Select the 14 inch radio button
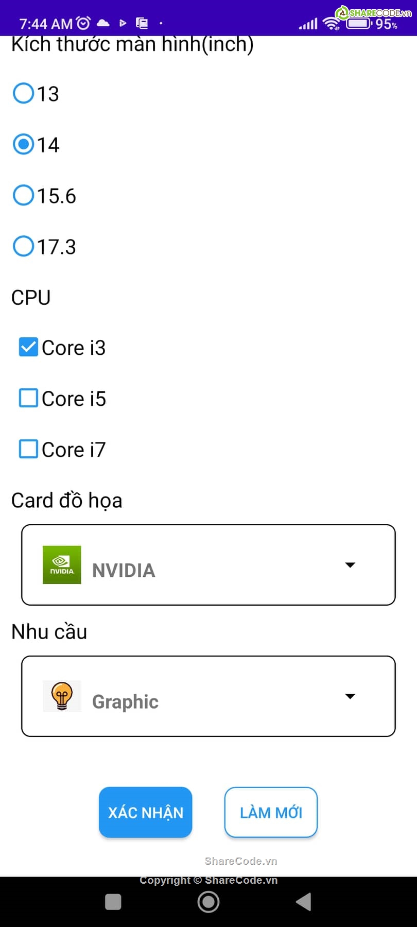Image resolution: width=417 pixels, height=927 pixels. point(24,145)
